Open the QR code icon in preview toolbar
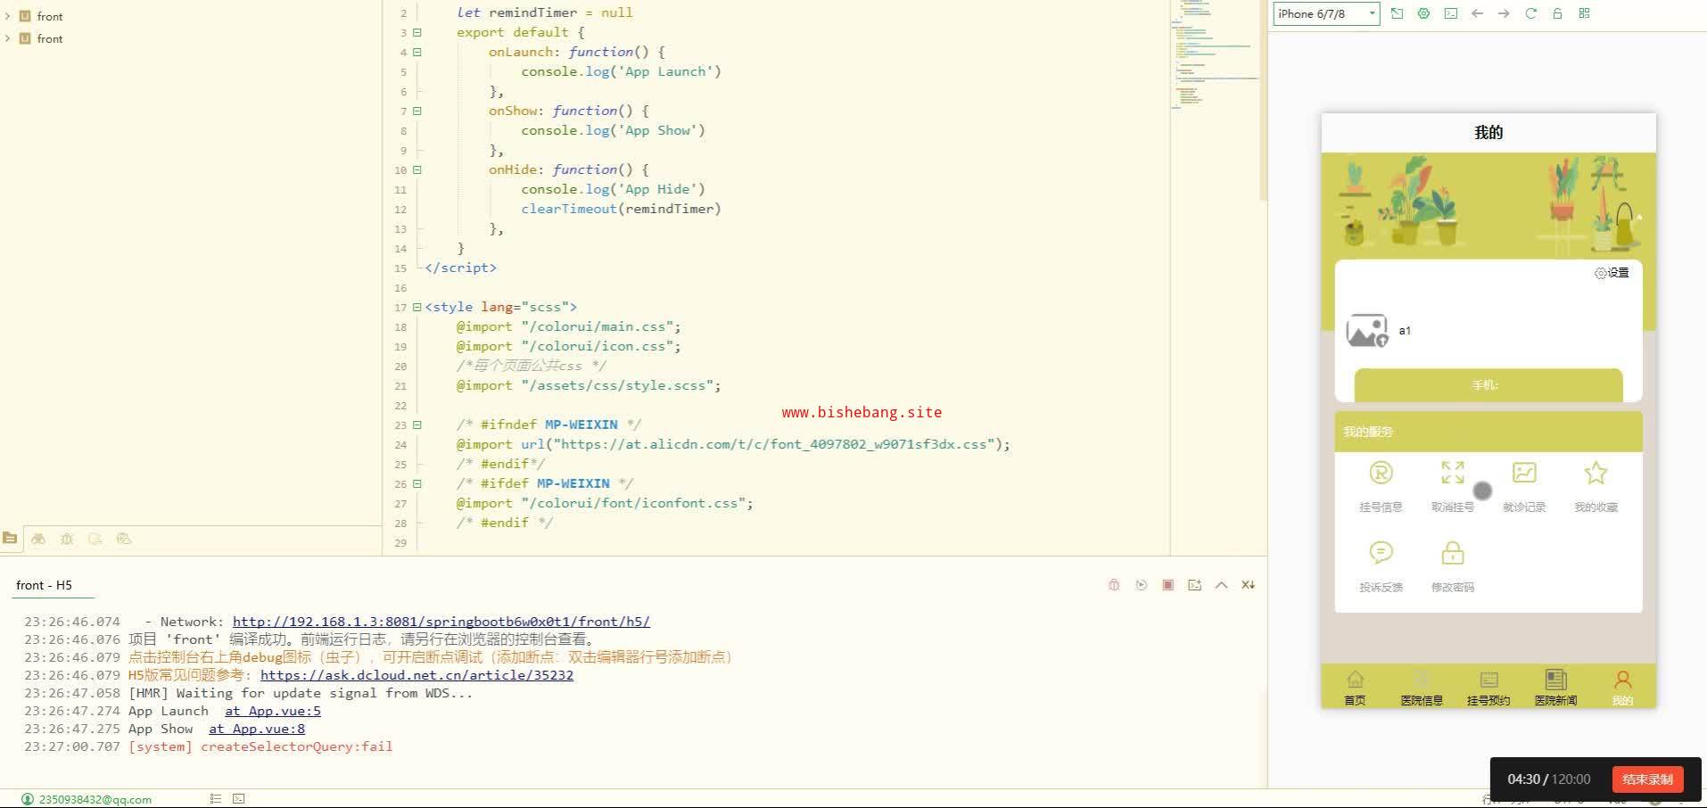This screenshot has height=808, width=1707. coord(1584,13)
